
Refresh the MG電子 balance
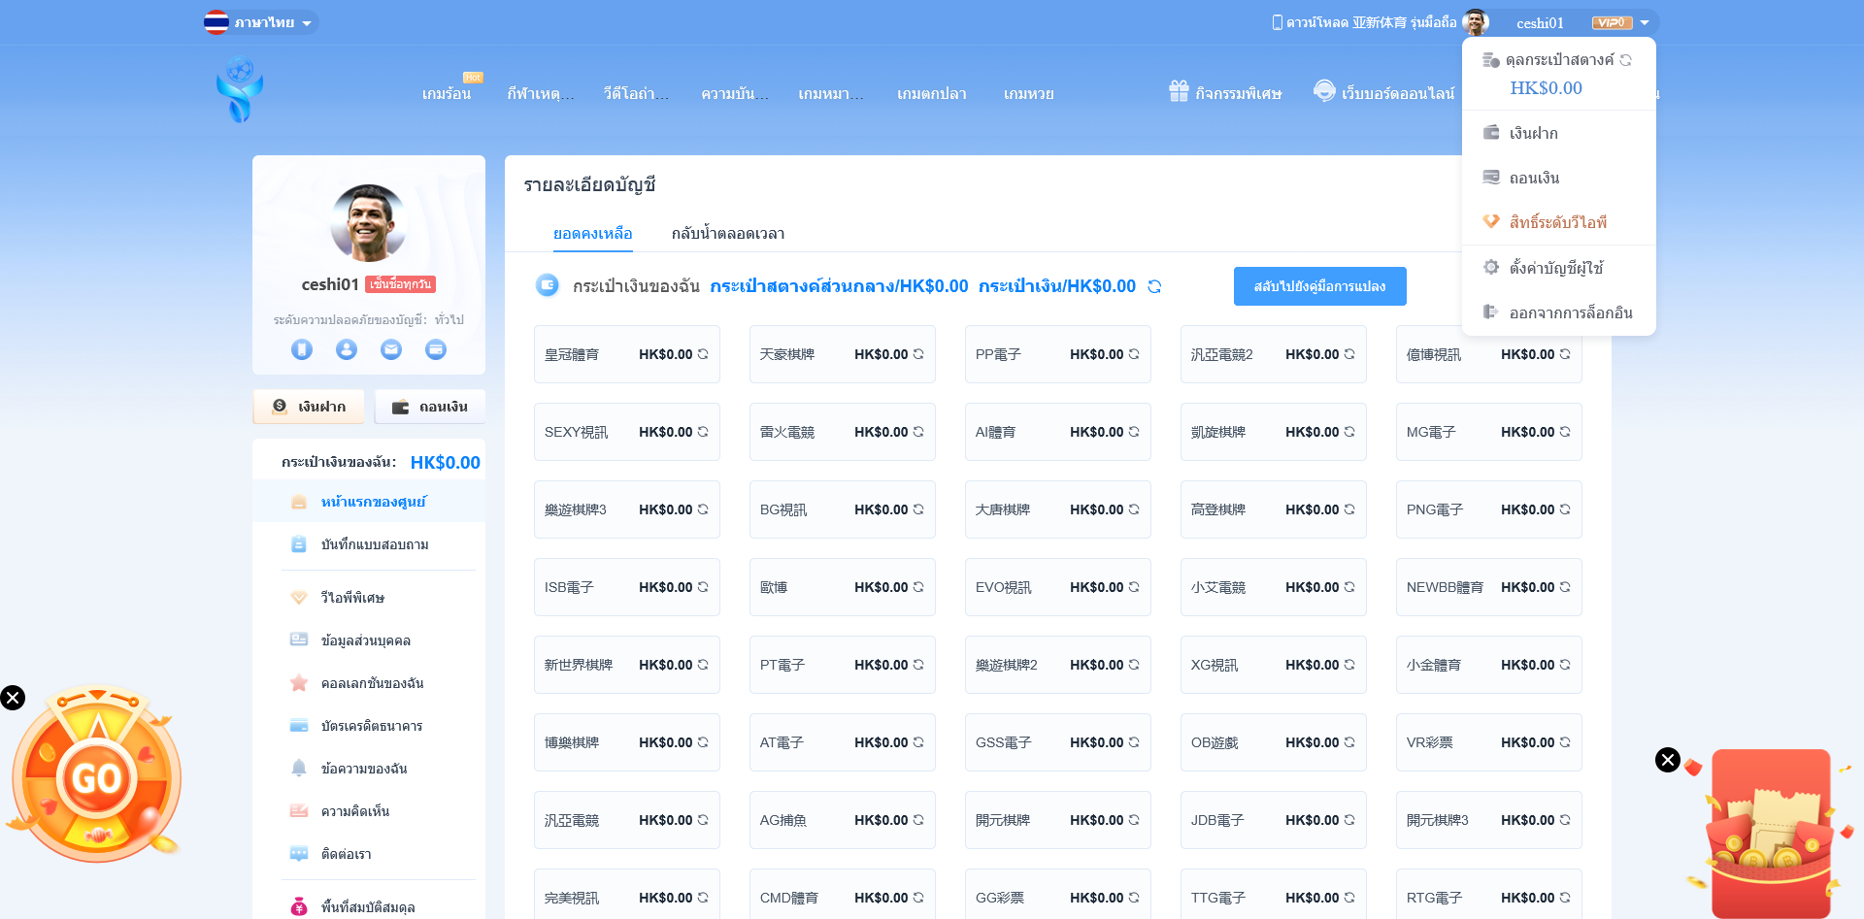click(1565, 432)
